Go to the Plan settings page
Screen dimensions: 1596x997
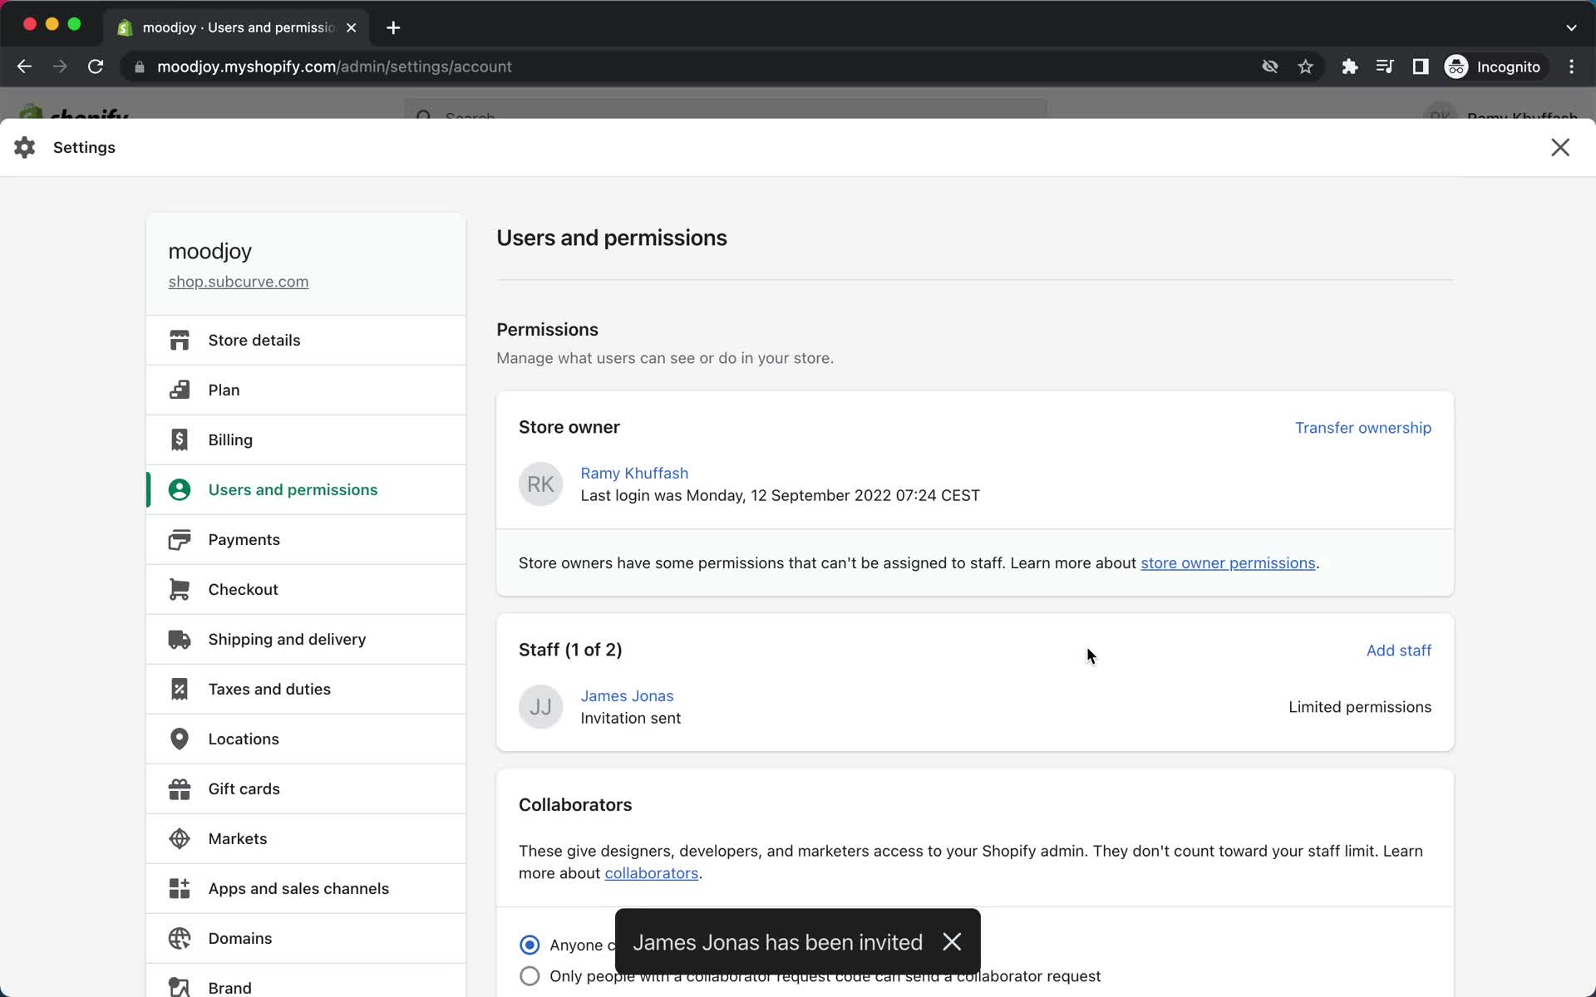pos(306,390)
